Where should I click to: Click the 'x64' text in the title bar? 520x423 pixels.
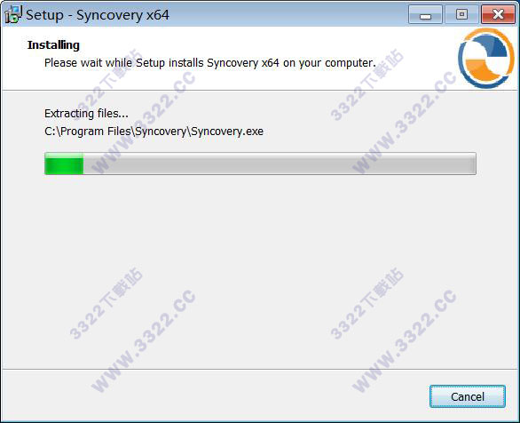[x=158, y=15]
